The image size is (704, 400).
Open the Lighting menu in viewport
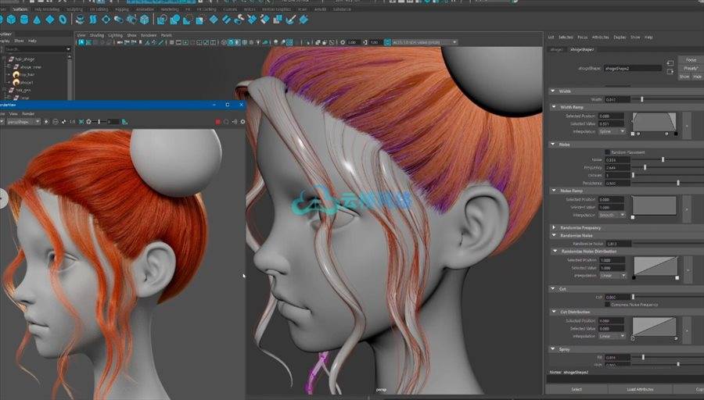click(115, 35)
